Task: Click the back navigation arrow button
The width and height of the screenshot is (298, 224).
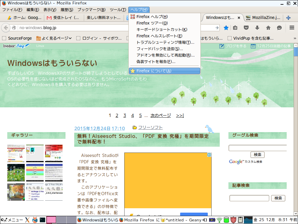Action: coord(6,28)
